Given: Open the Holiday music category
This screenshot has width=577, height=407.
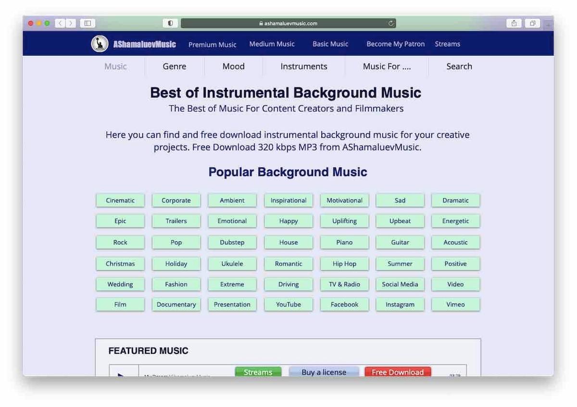Looking at the screenshot, I should (176, 264).
